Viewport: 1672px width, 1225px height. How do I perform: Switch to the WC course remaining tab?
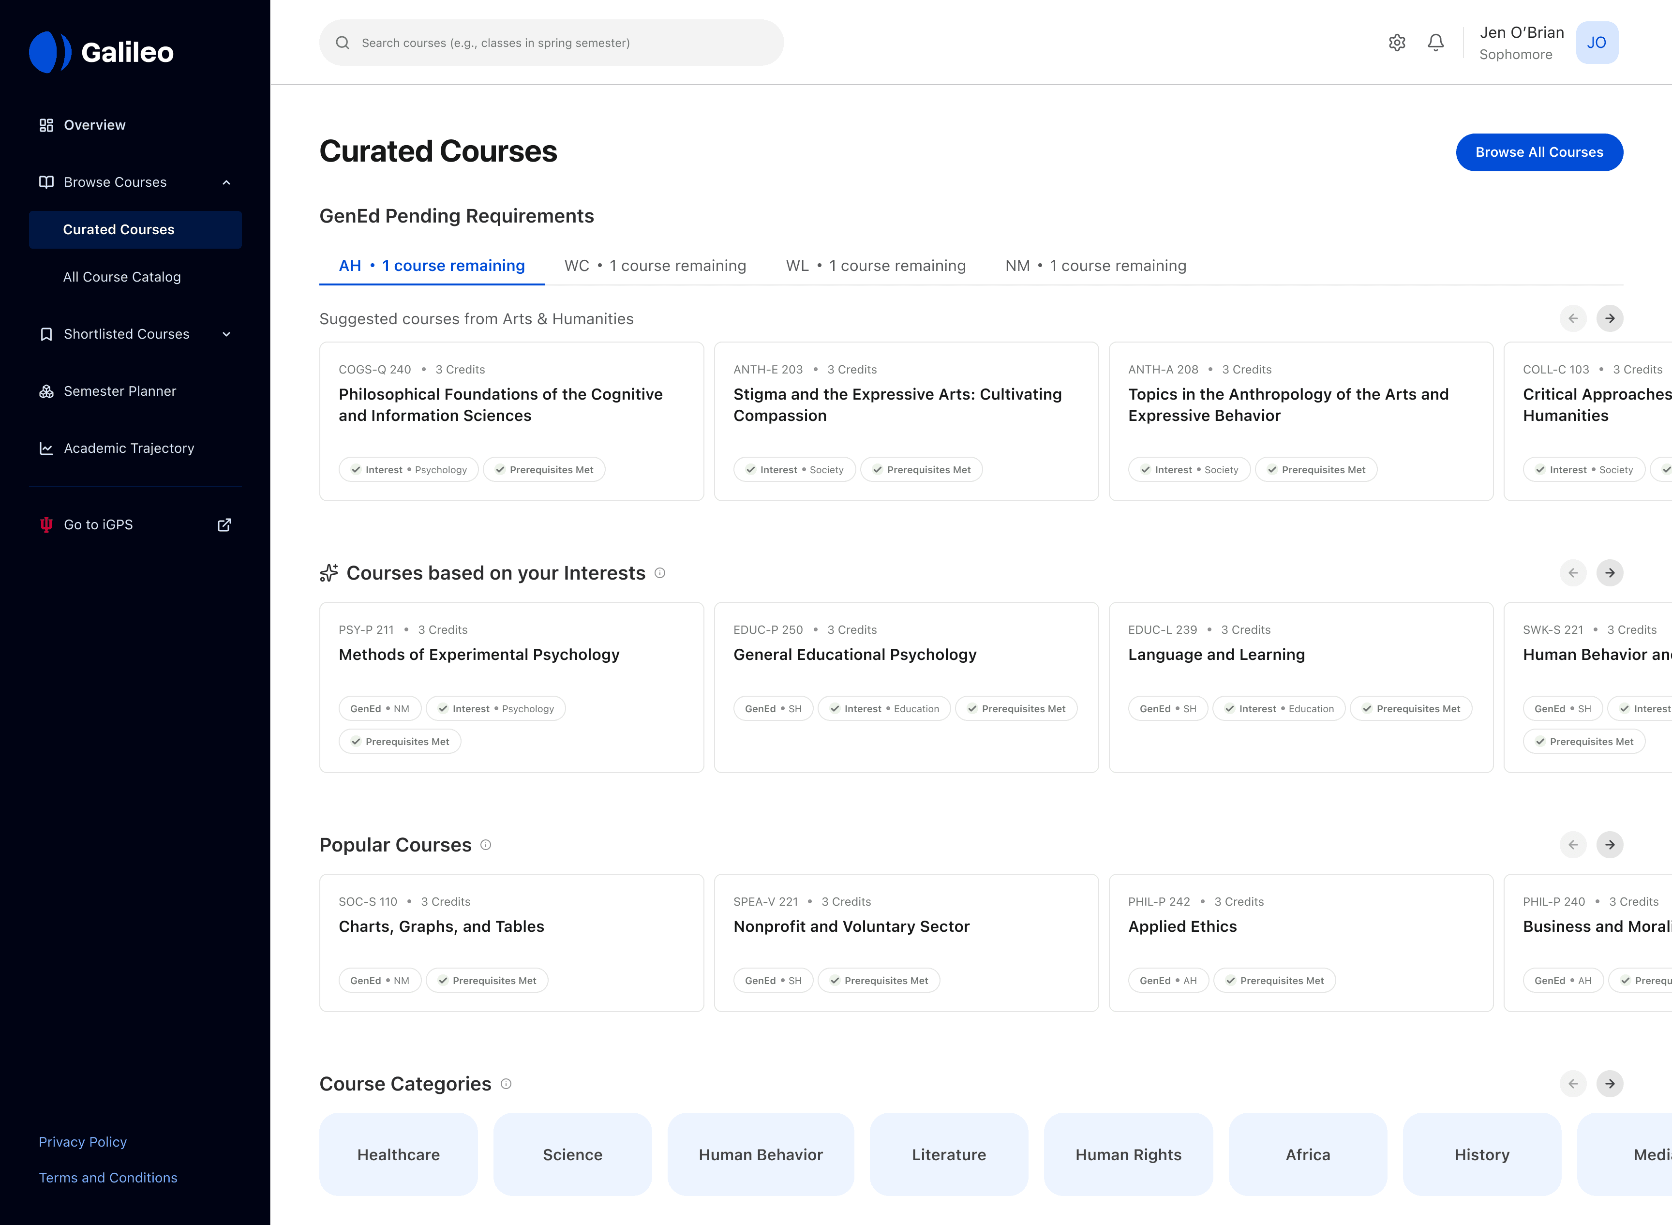(x=655, y=266)
